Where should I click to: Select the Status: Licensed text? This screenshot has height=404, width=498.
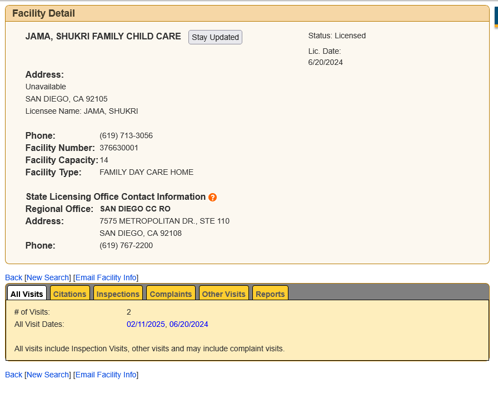coord(337,36)
